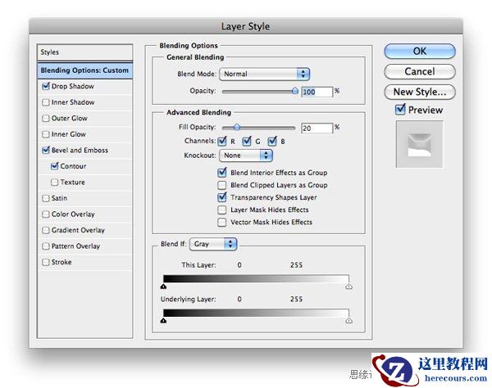The image size is (492, 388).
Task: Click the This Layer gradient bar
Action: (x=256, y=279)
